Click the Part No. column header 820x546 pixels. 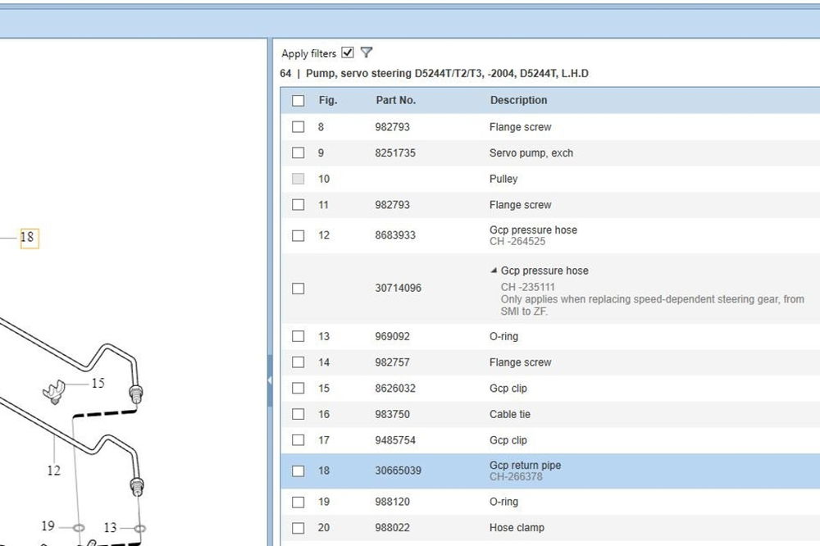pos(395,101)
